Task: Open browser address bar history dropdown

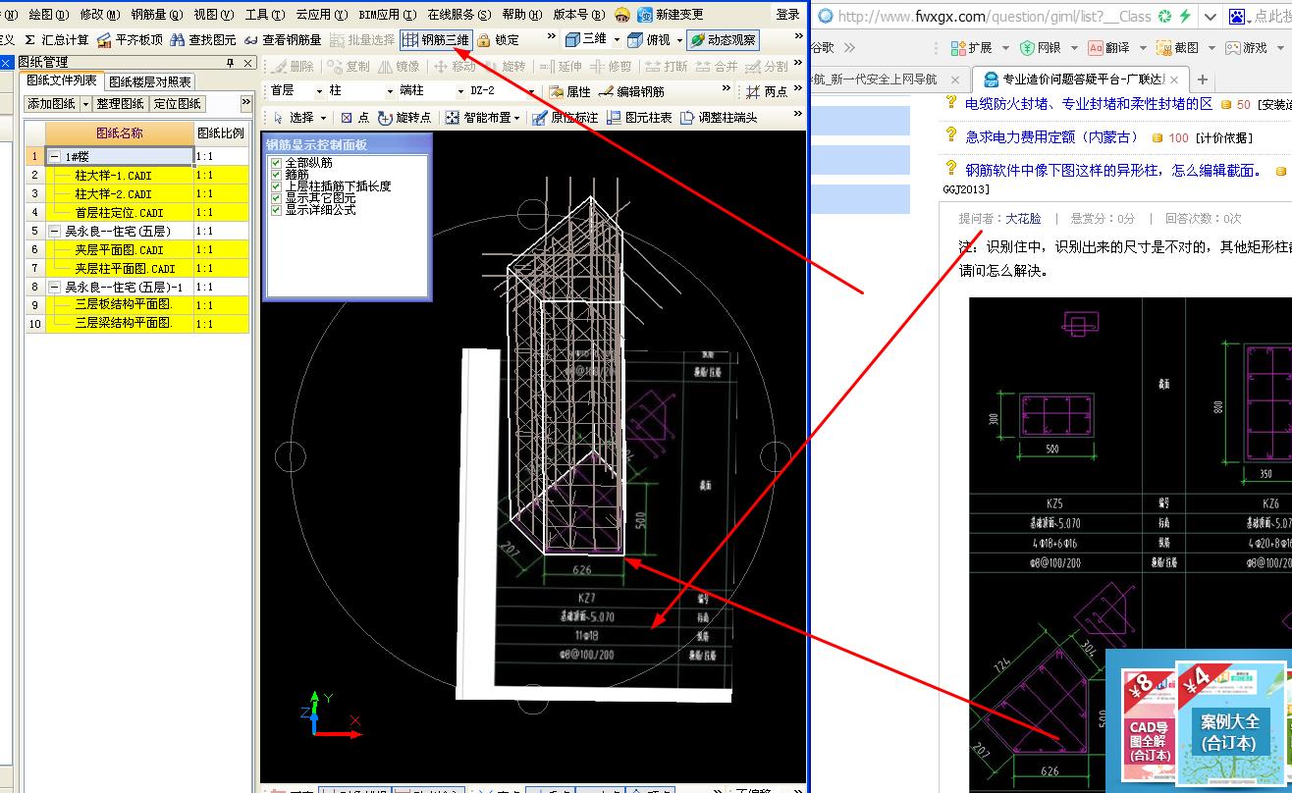Action: point(1211,17)
